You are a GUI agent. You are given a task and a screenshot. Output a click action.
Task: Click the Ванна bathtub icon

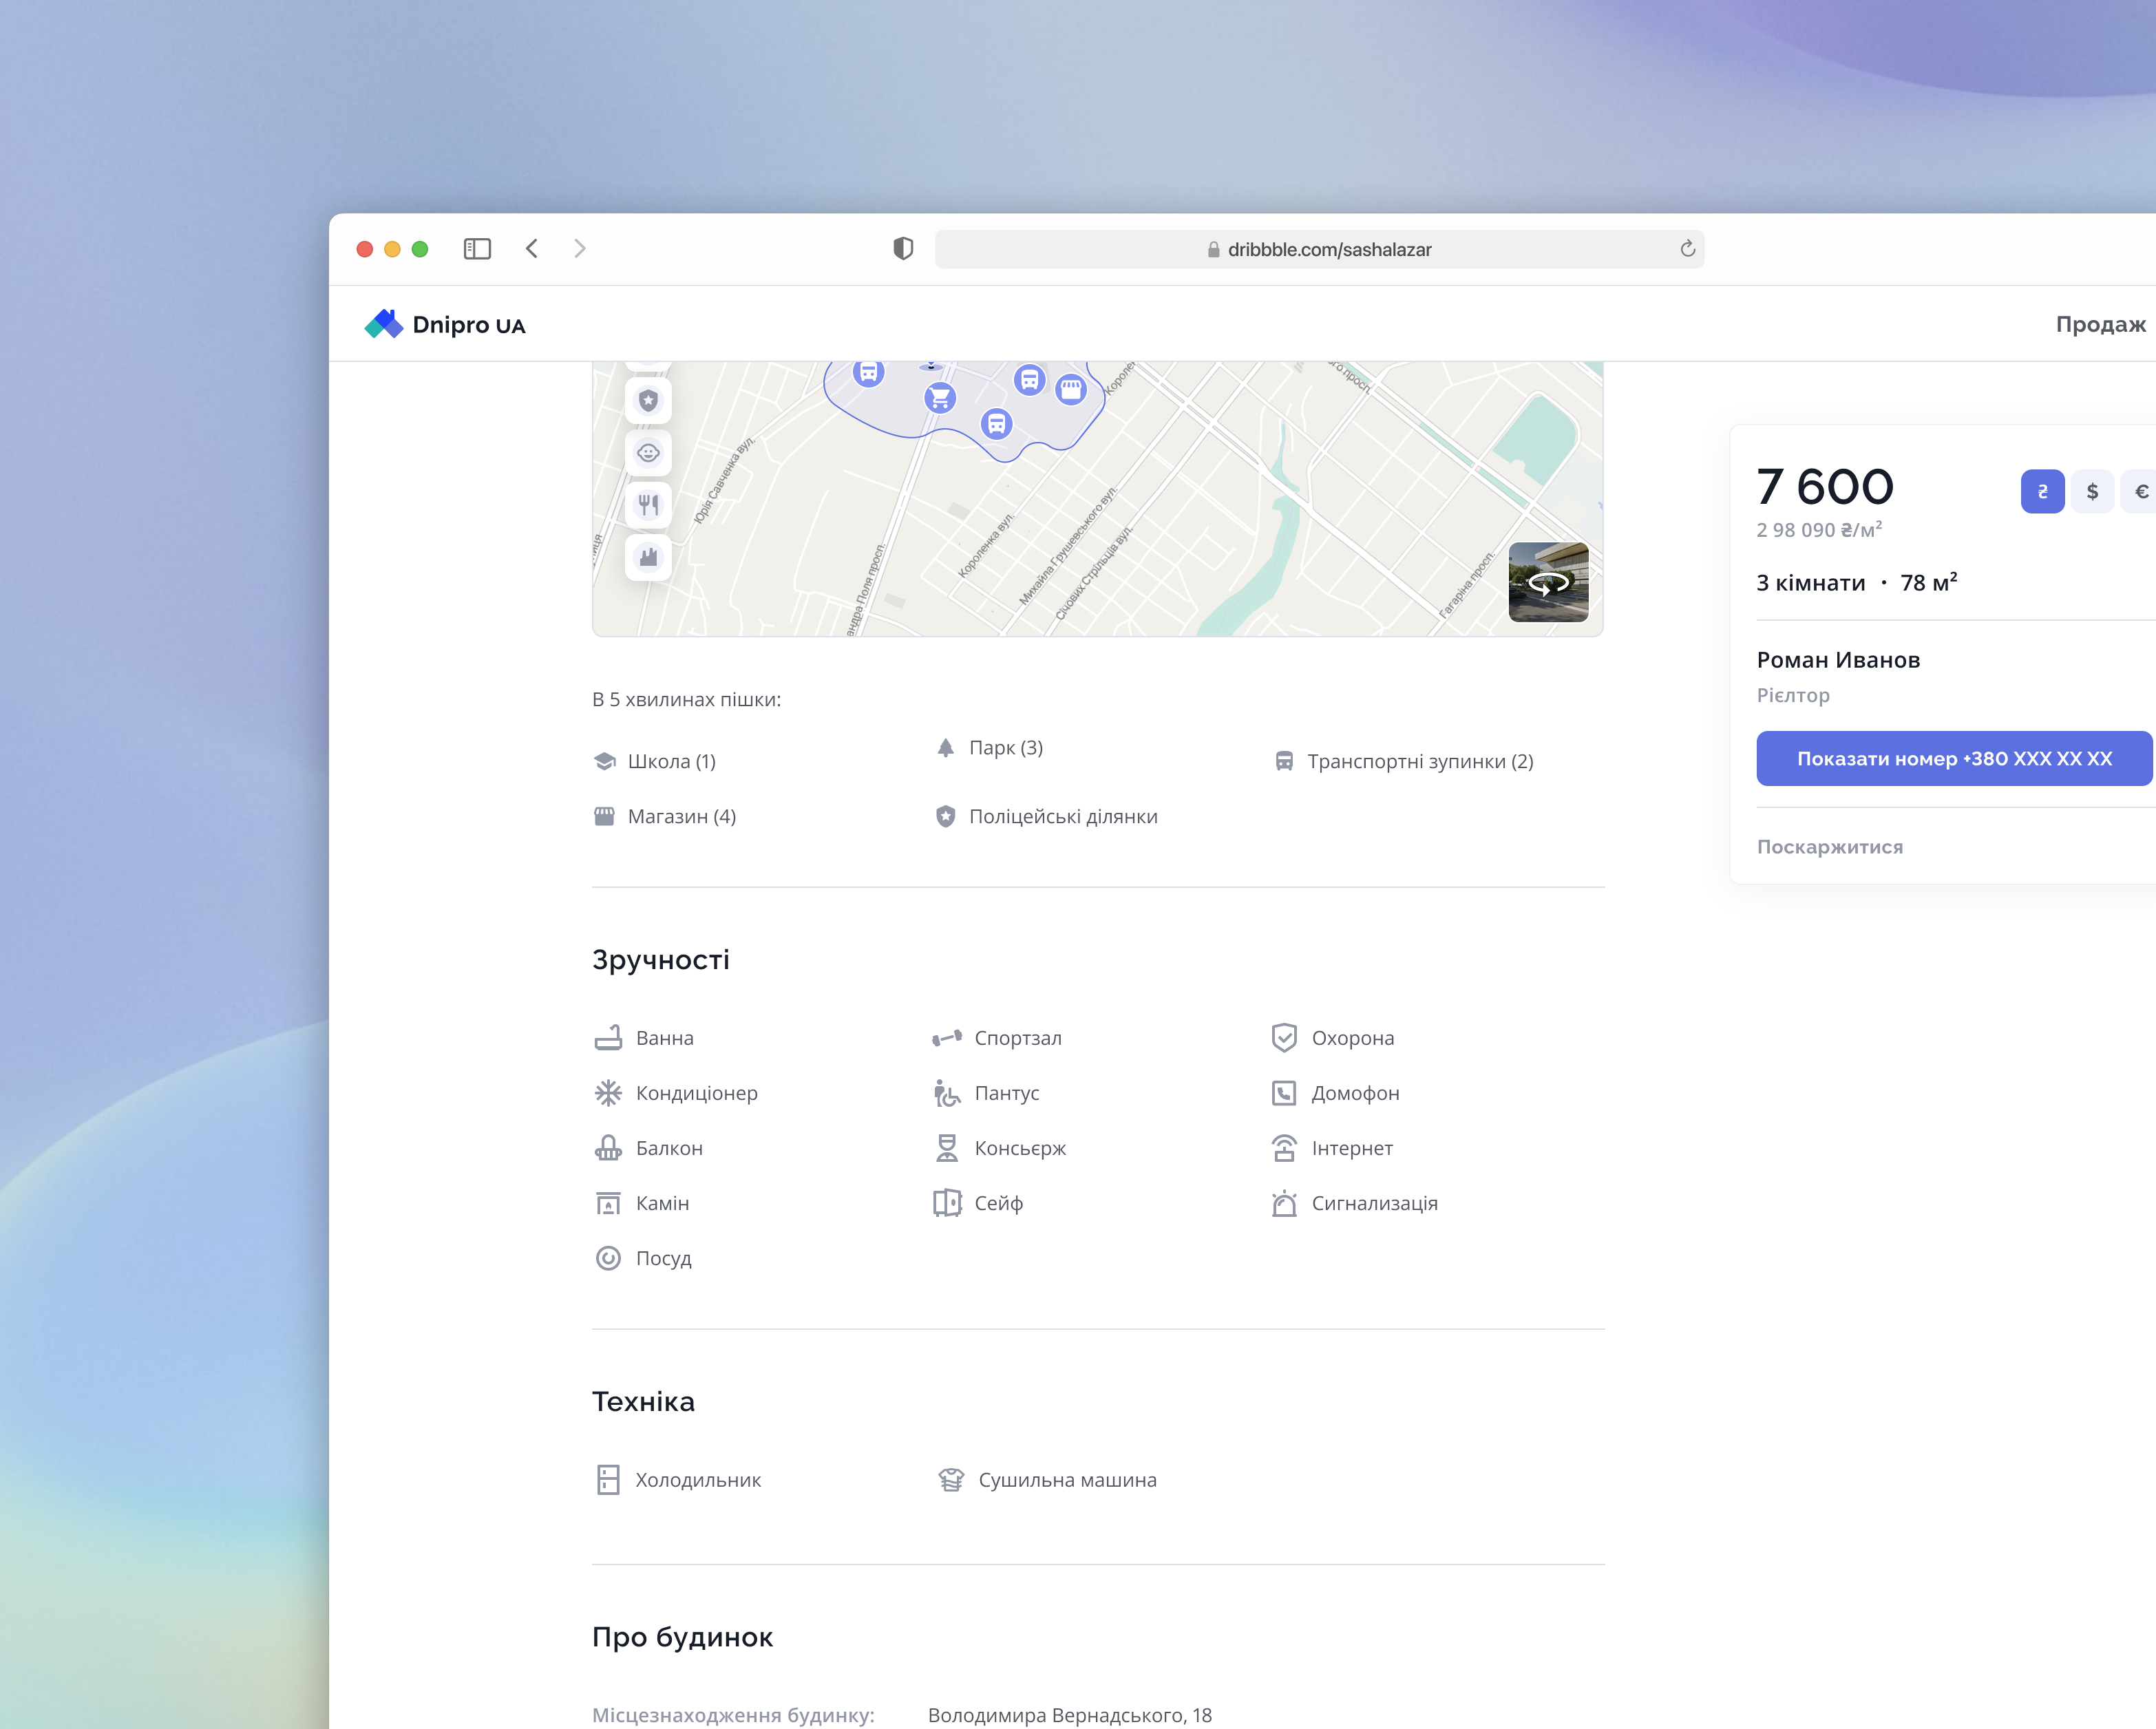pos(608,1038)
